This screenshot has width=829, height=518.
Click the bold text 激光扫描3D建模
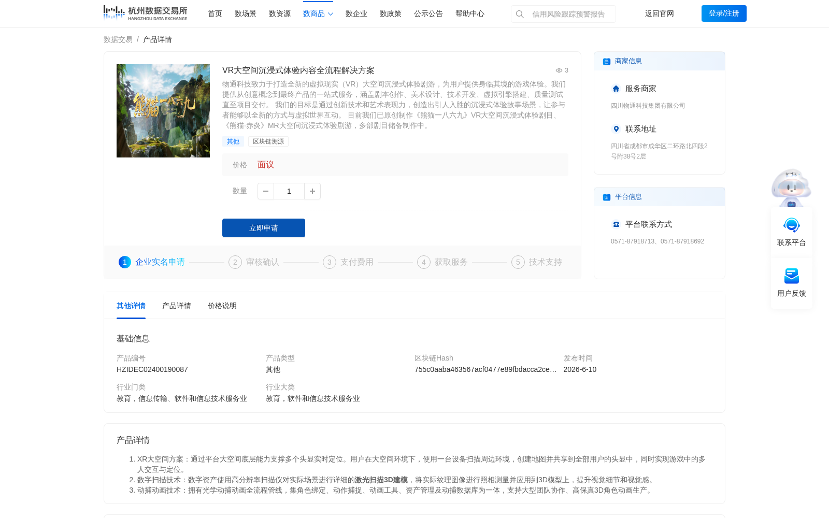(381, 480)
